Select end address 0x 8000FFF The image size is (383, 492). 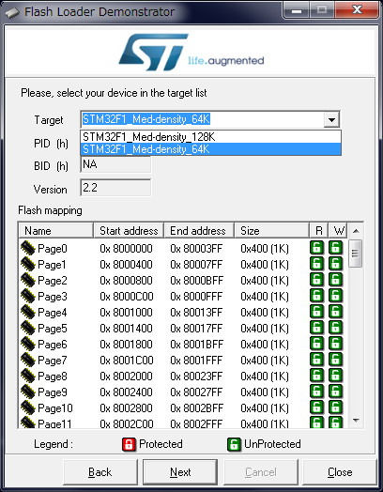click(196, 297)
